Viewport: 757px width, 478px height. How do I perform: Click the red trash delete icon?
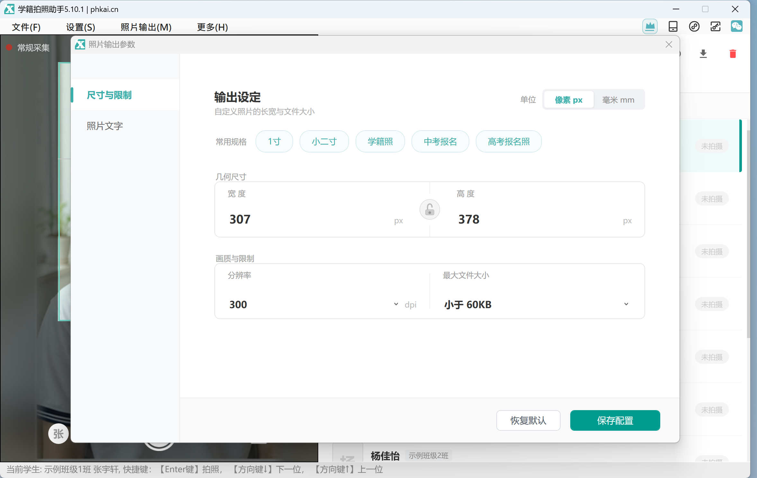pyautogui.click(x=733, y=54)
